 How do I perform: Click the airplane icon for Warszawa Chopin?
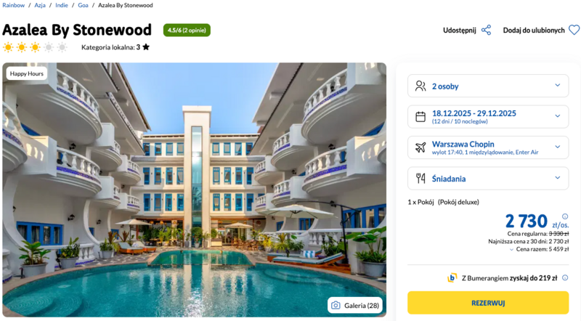420,147
